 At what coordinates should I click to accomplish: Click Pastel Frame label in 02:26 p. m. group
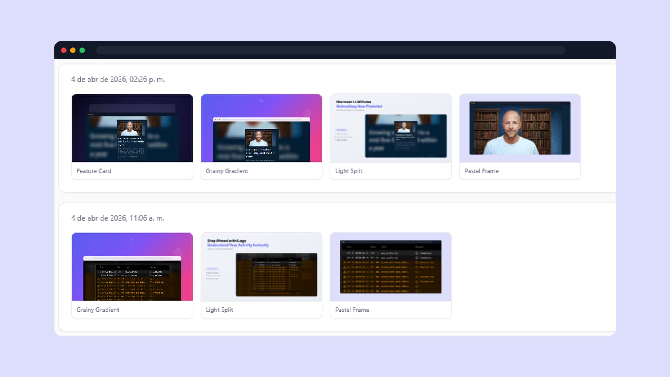482,171
